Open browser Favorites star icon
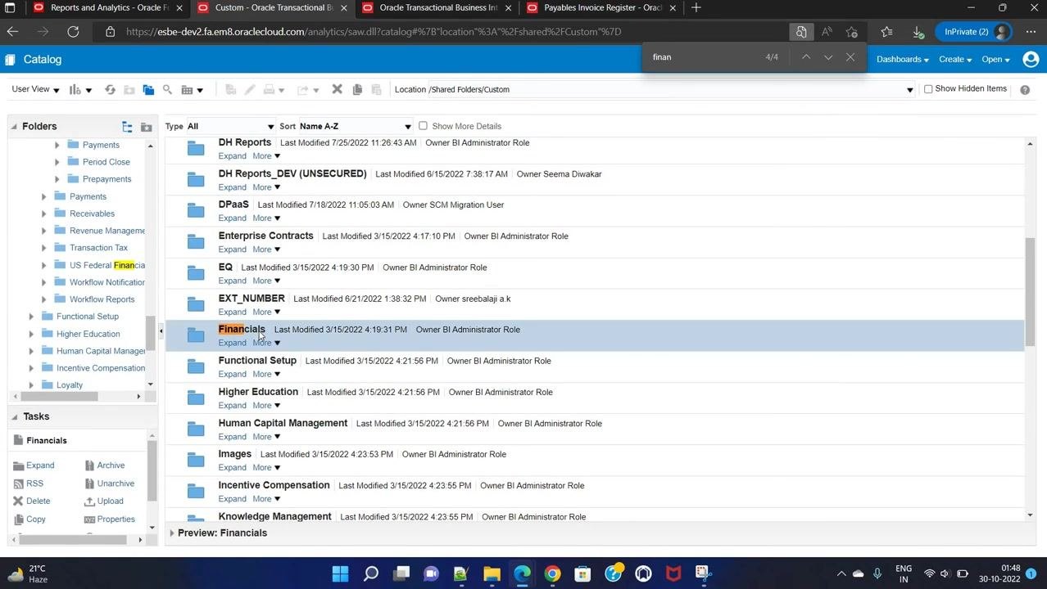 point(886,32)
